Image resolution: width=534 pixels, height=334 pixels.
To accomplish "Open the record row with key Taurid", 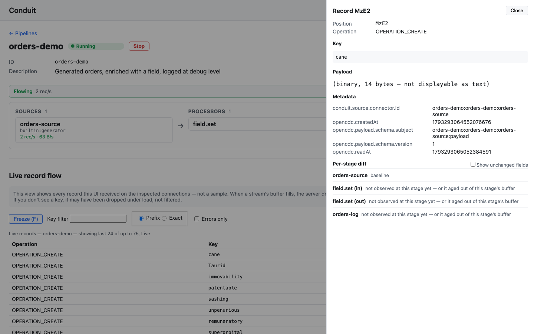I will coord(168,266).
